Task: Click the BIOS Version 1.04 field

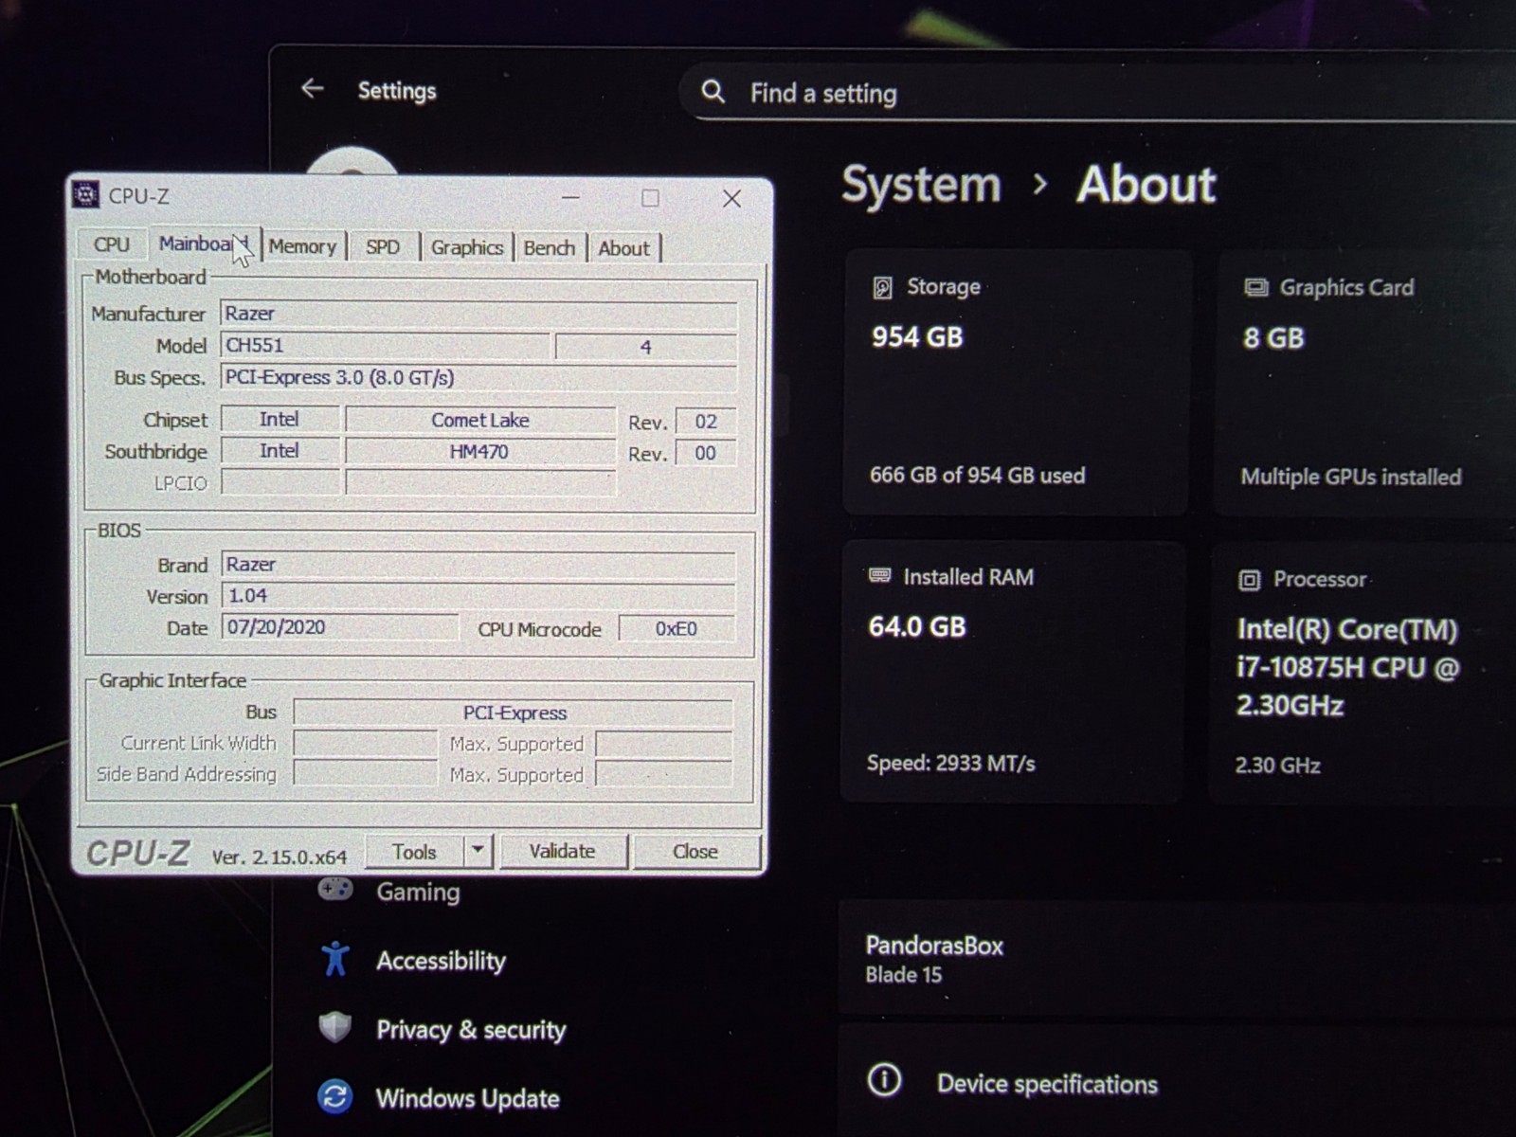Action: point(478,596)
